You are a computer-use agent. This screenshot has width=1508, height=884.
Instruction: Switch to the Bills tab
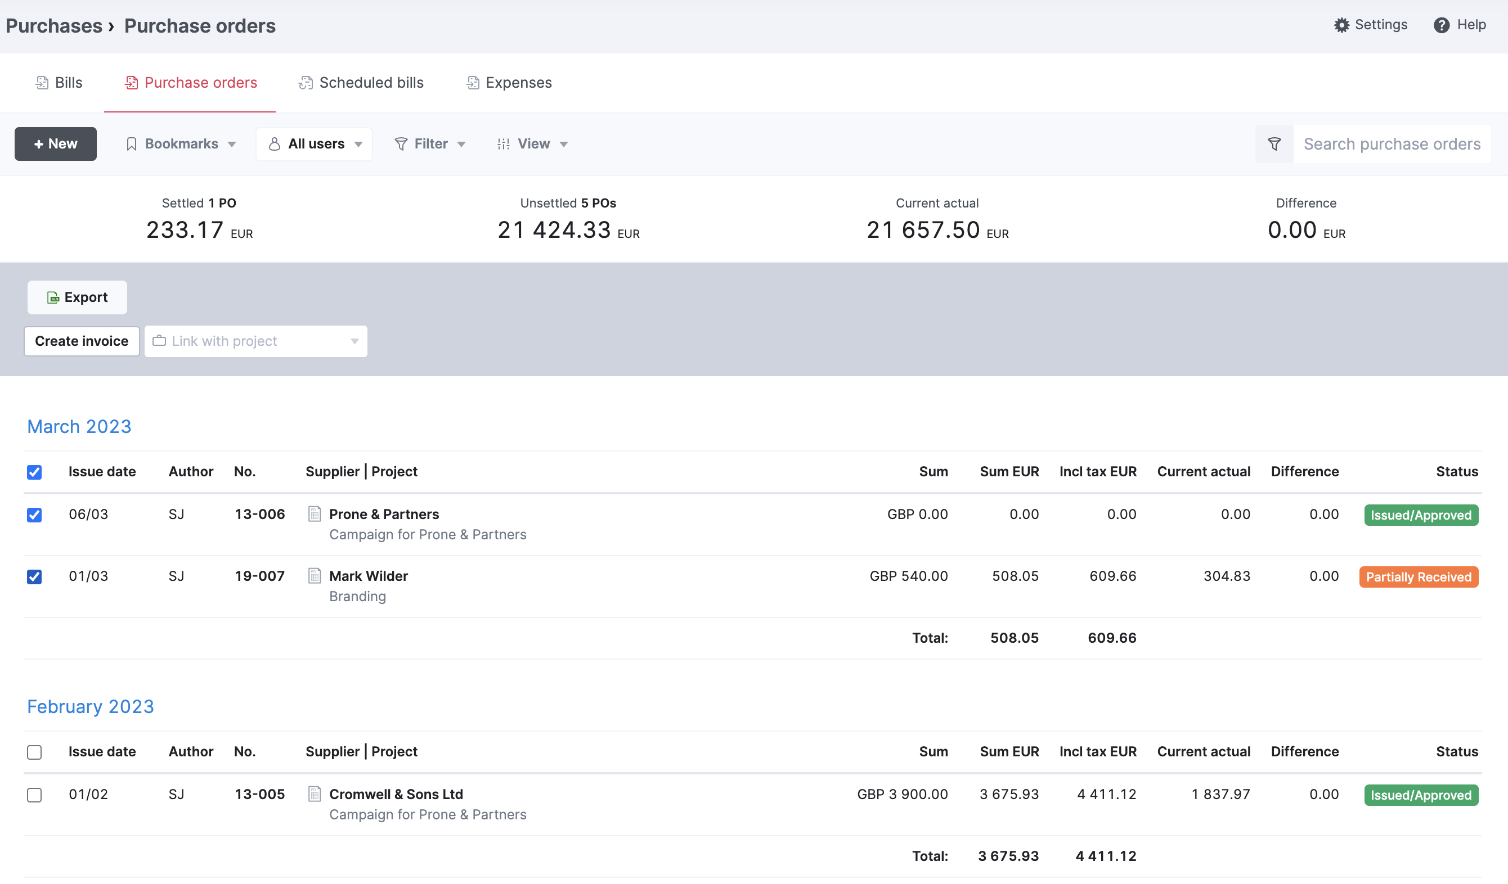pyautogui.click(x=59, y=83)
